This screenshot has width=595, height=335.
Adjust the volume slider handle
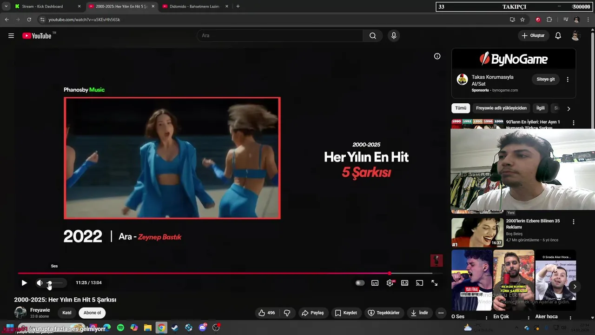coord(49,283)
